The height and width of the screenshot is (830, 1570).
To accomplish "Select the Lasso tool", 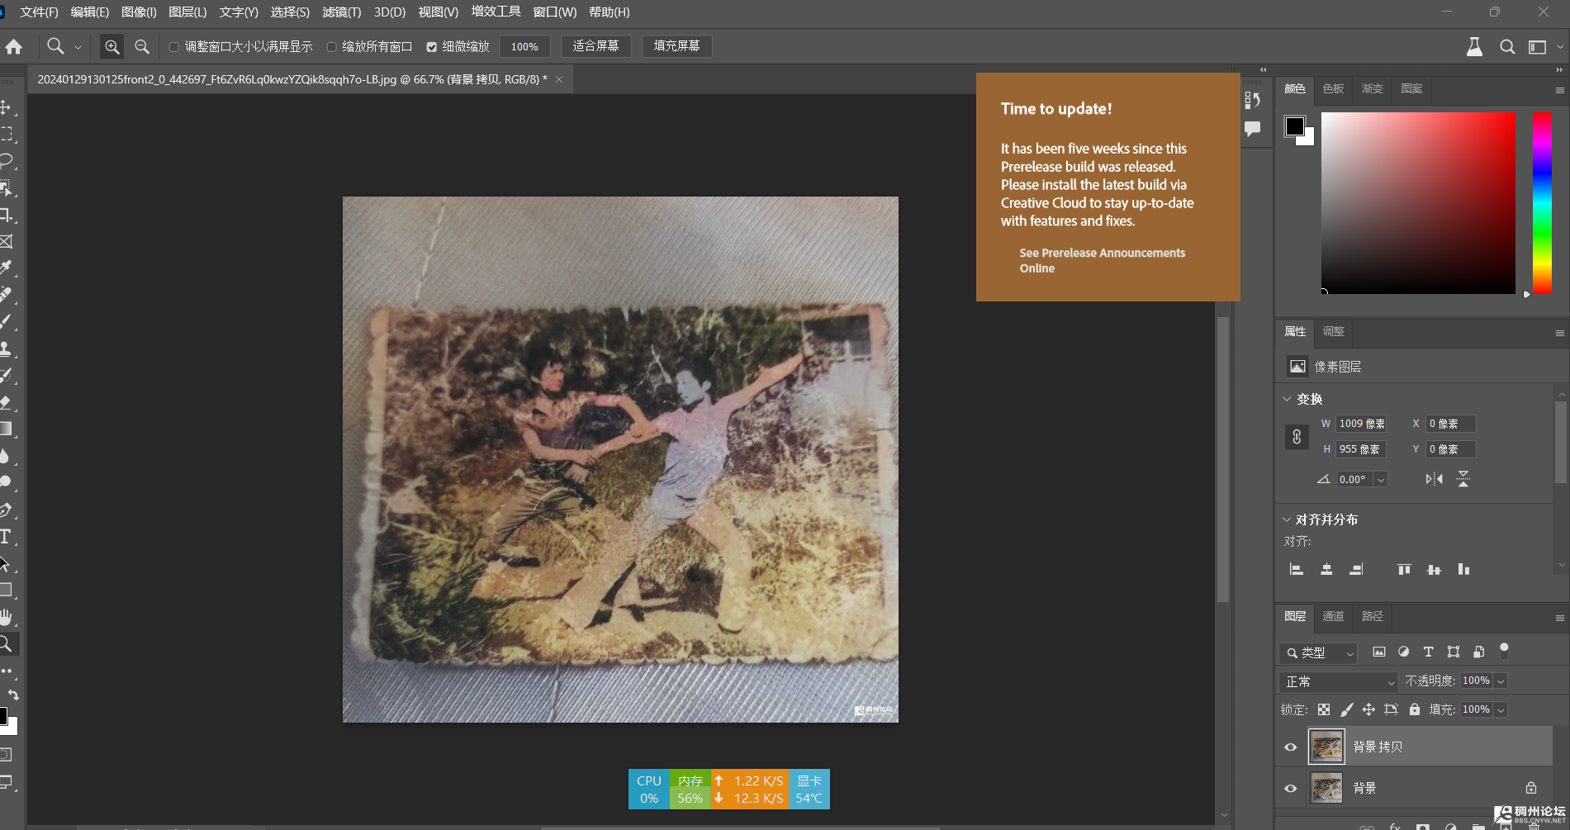I will (6, 160).
